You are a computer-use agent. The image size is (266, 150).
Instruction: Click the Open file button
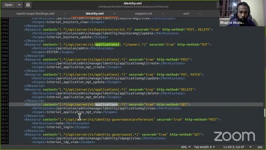[x=8, y=5]
